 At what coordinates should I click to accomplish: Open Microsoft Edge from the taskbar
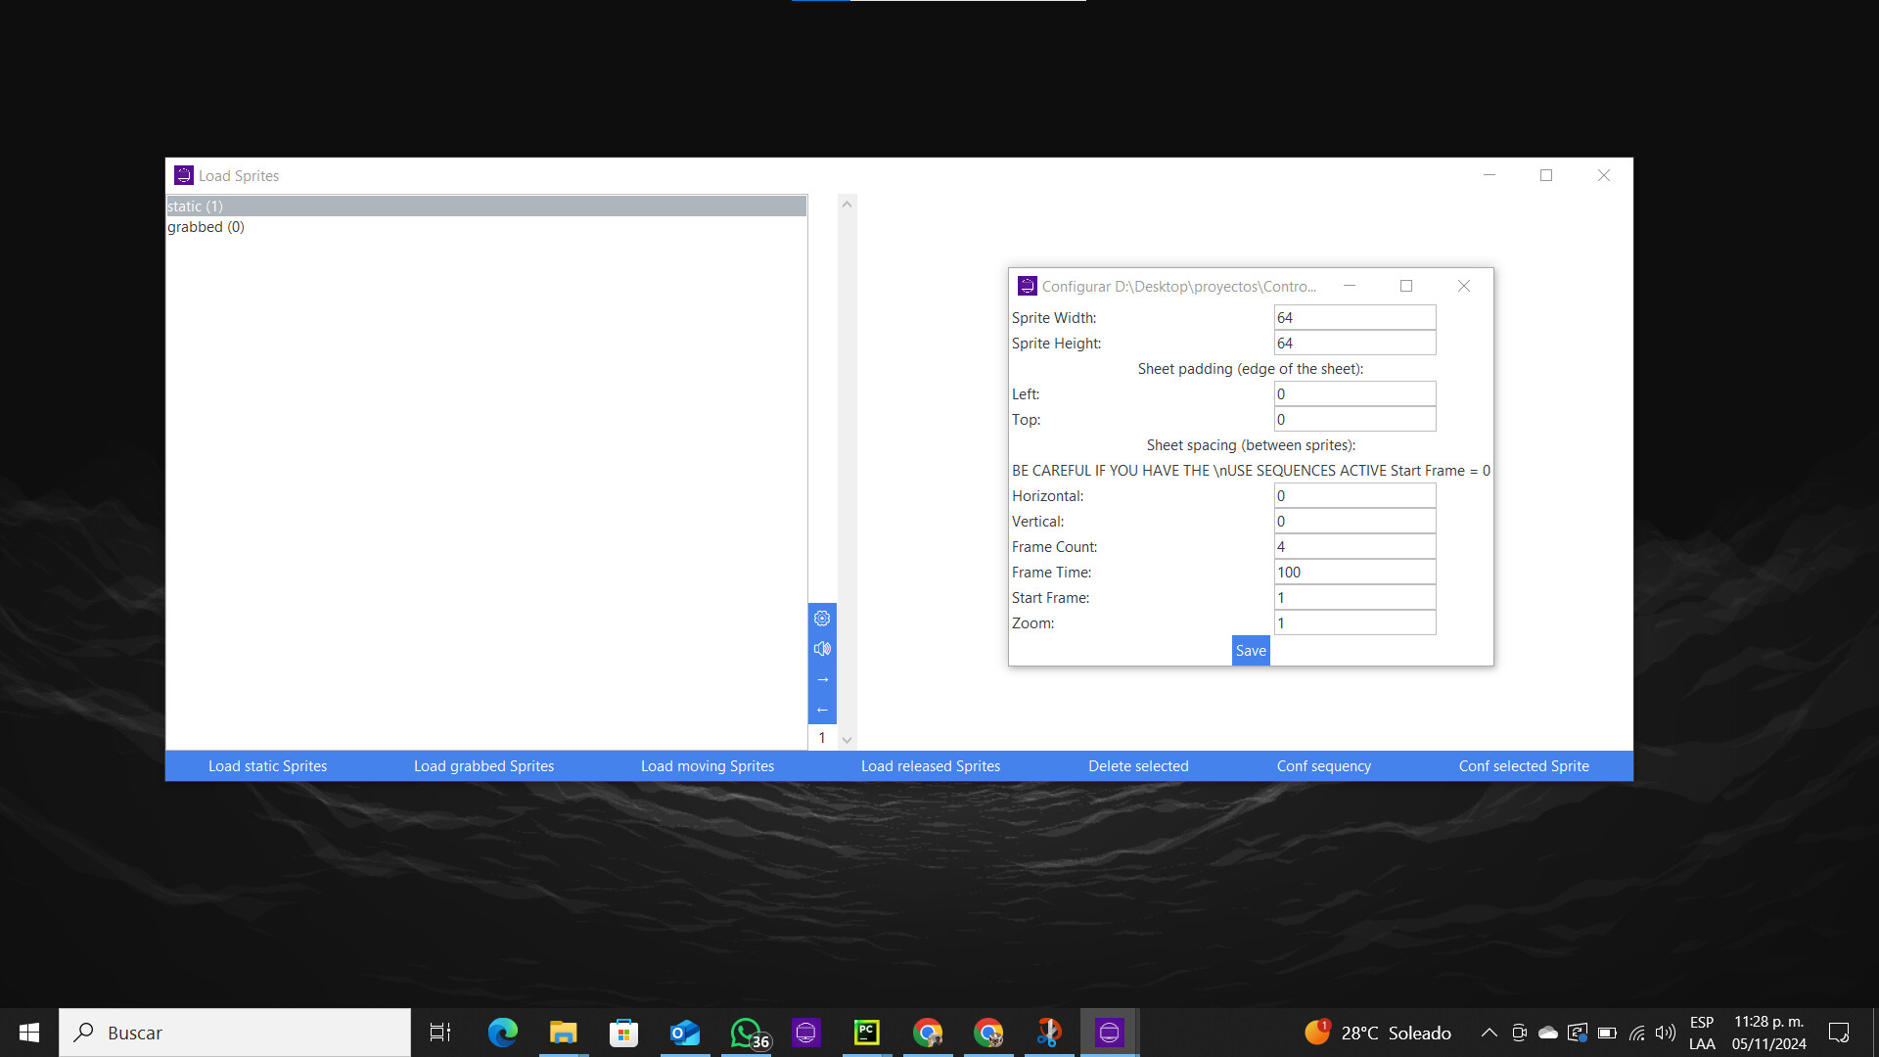tap(502, 1032)
